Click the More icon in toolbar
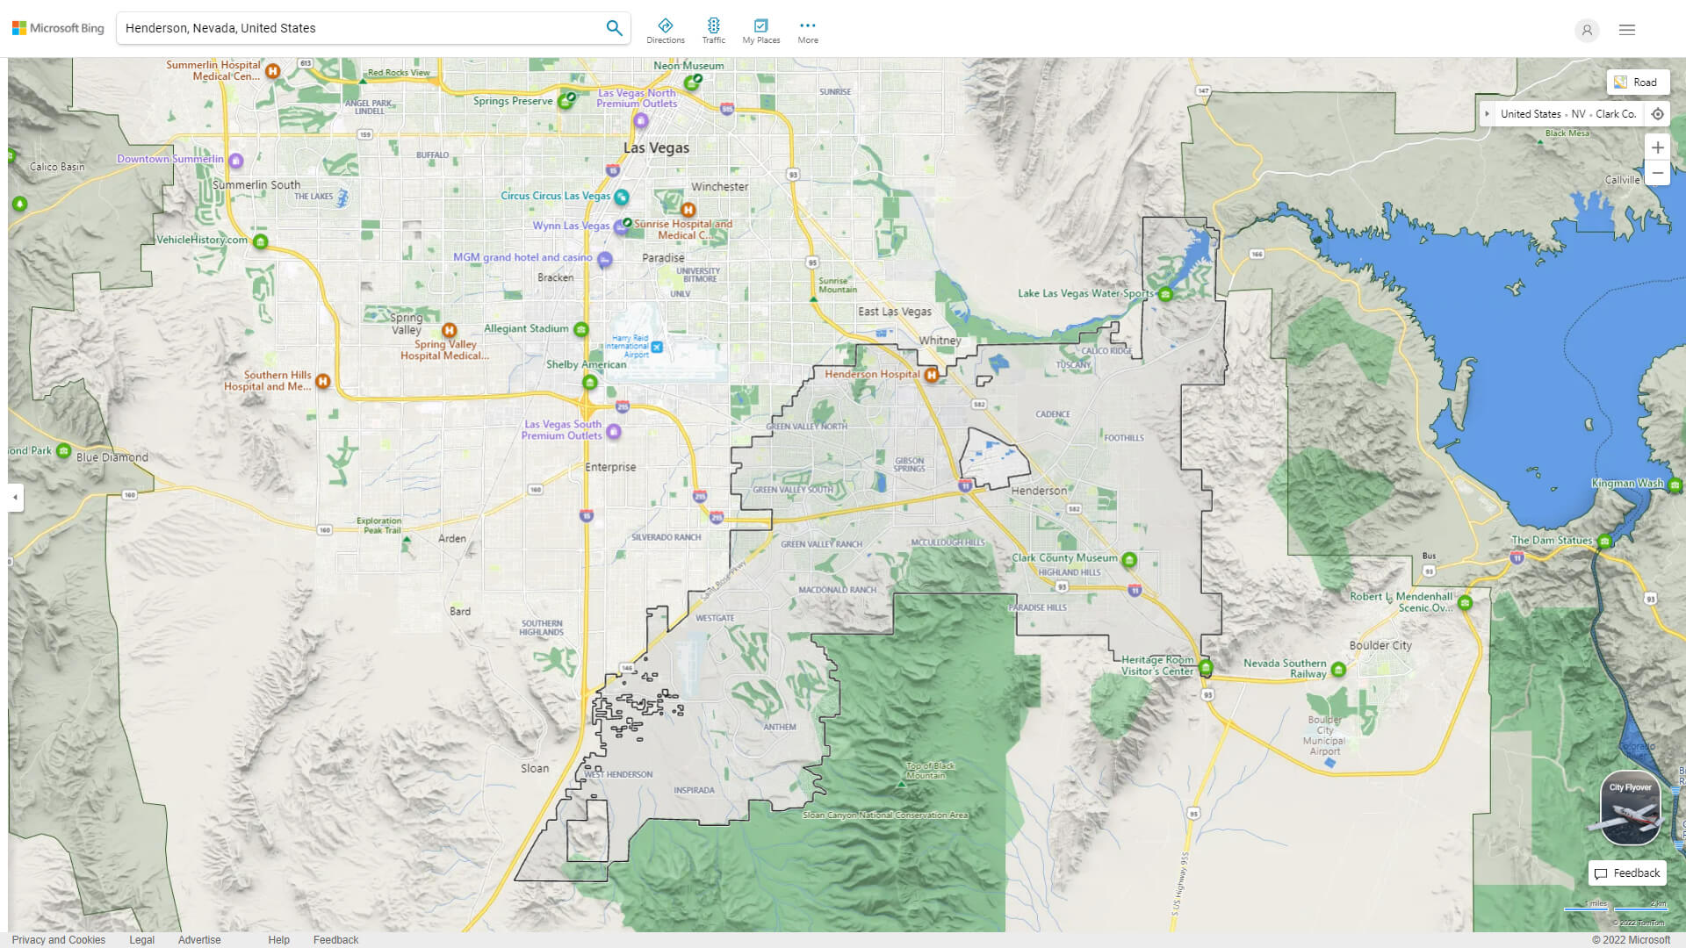 807,25
